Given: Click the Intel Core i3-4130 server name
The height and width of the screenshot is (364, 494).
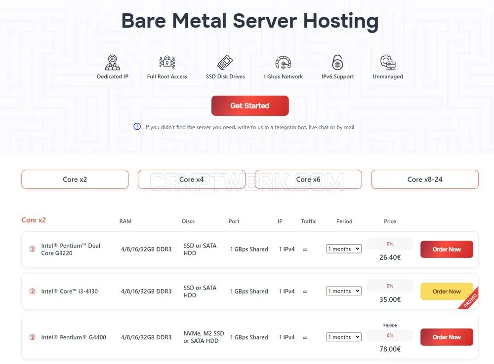Looking at the screenshot, I should 69,291.
